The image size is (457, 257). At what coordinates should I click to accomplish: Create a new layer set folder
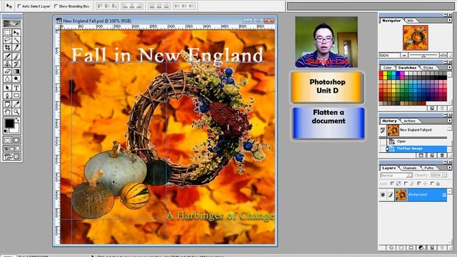pos(411,248)
